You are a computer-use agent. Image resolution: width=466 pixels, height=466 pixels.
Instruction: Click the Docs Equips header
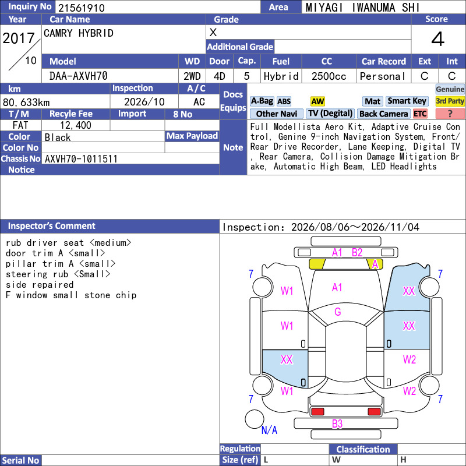click(233, 101)
